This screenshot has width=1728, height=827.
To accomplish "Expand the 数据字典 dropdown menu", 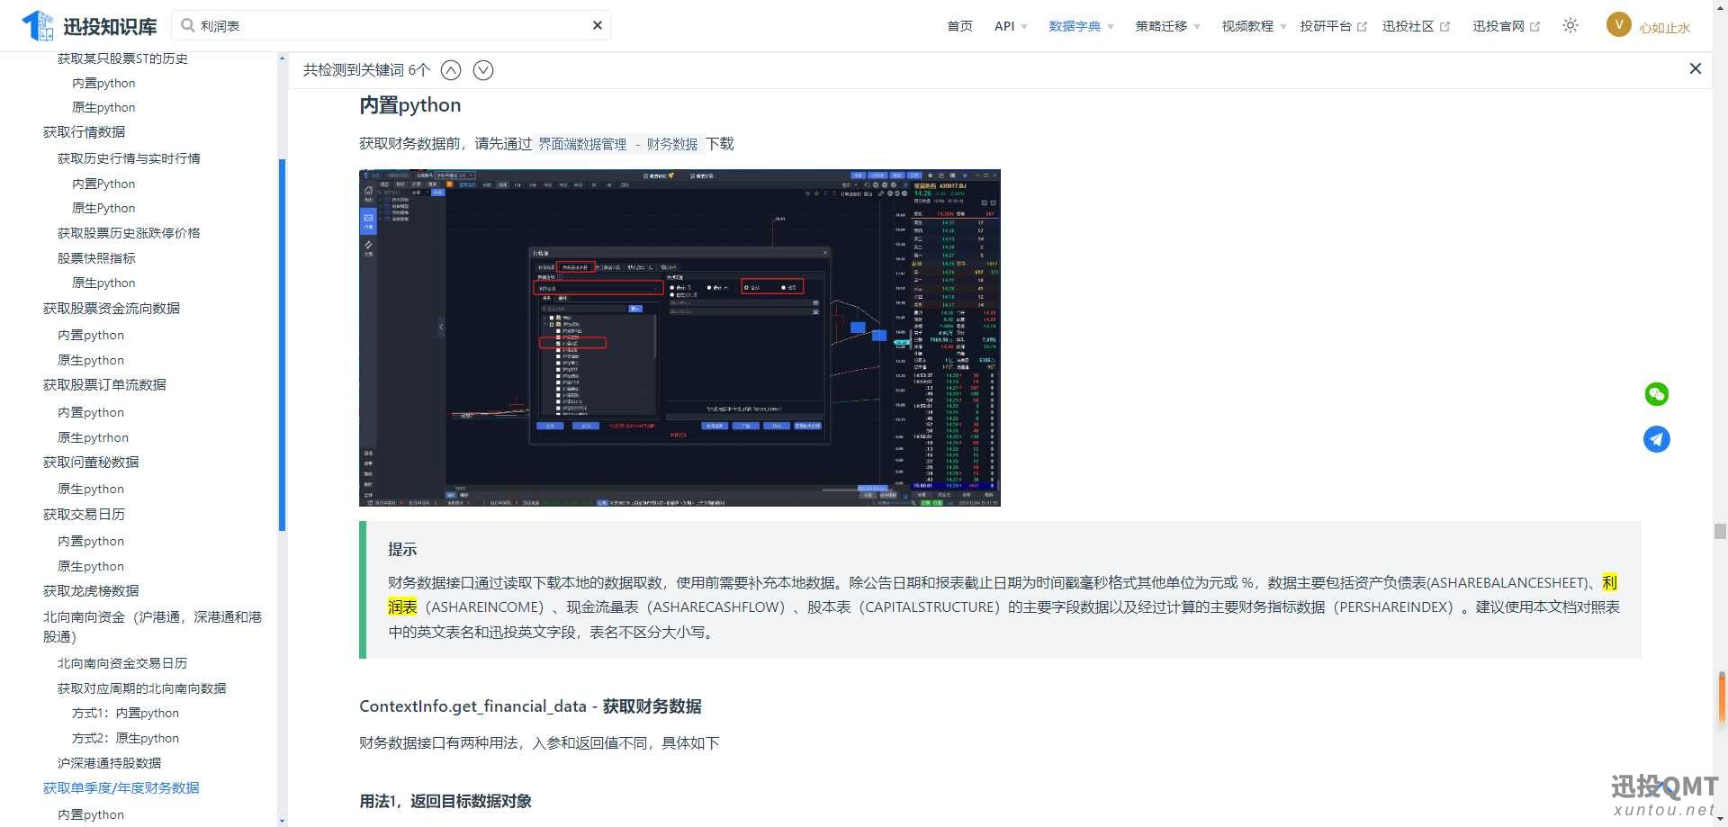I will click(x=1081, y=26).
